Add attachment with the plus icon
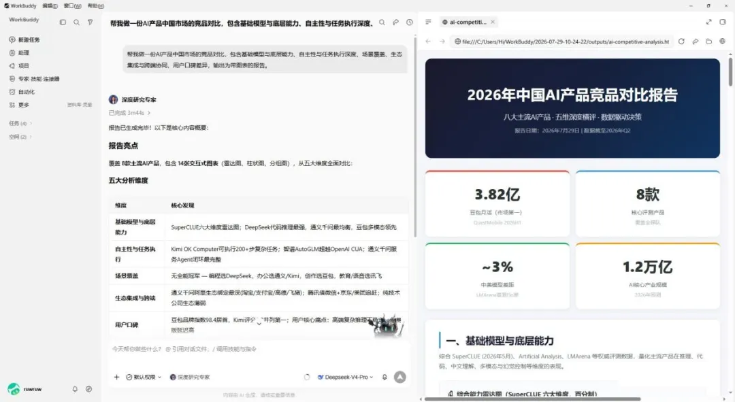This screenshot has height=402, width=735. (116, 377)
